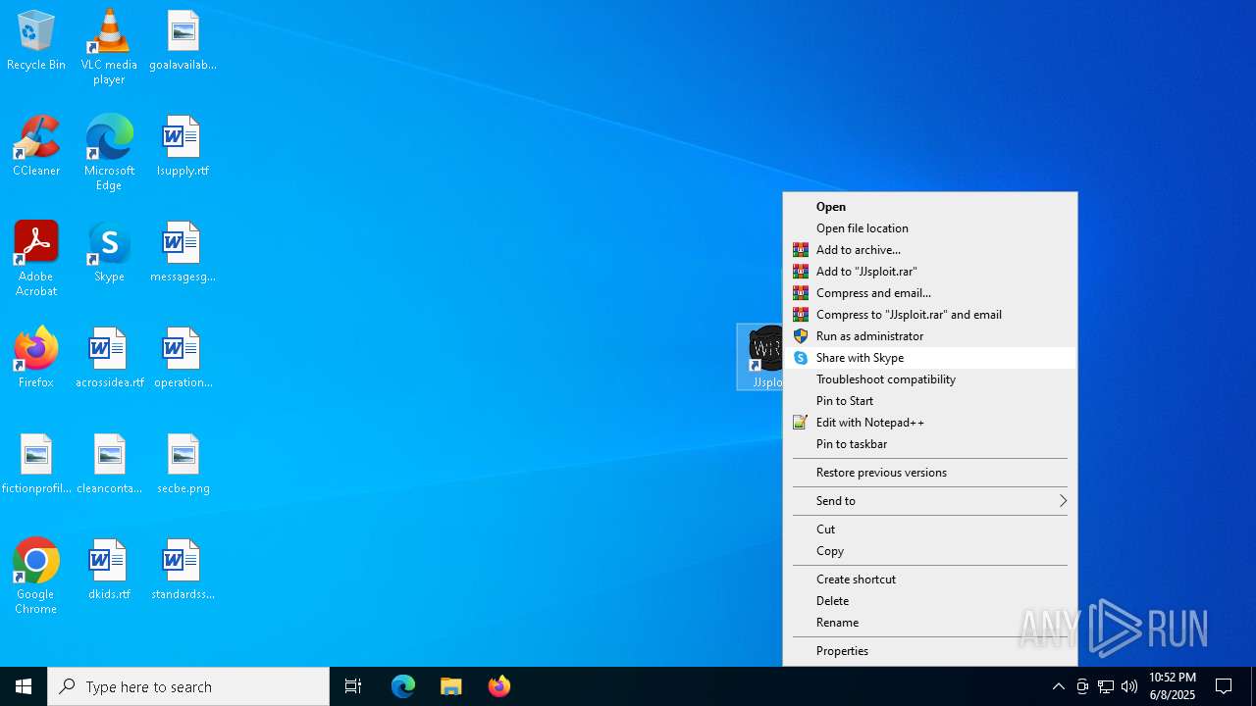
Task: Open the network tray icon
Action: click(1106, 686)
